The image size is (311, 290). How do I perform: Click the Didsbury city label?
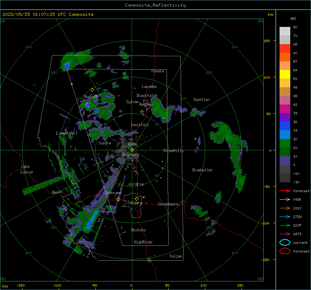(x=131, y=154)
